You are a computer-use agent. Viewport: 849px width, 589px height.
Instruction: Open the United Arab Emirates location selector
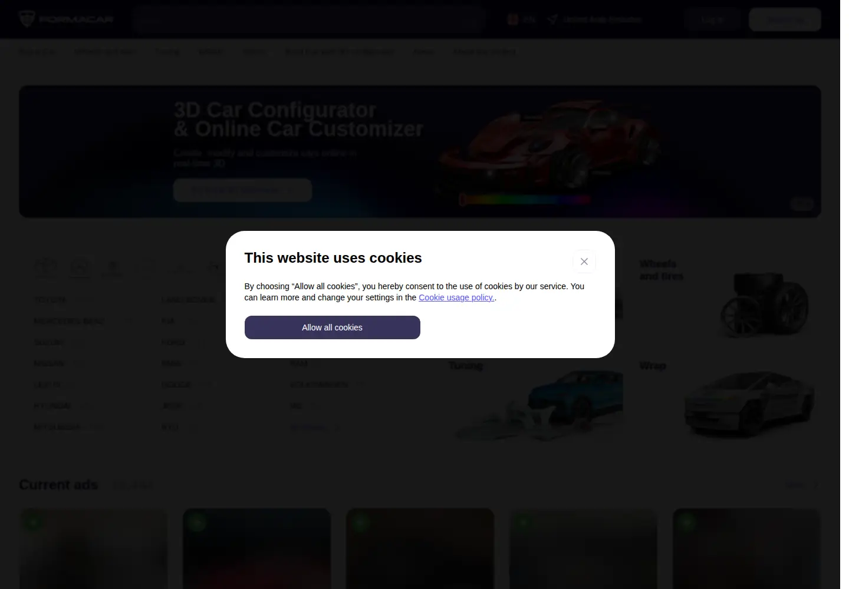[595, 19]
